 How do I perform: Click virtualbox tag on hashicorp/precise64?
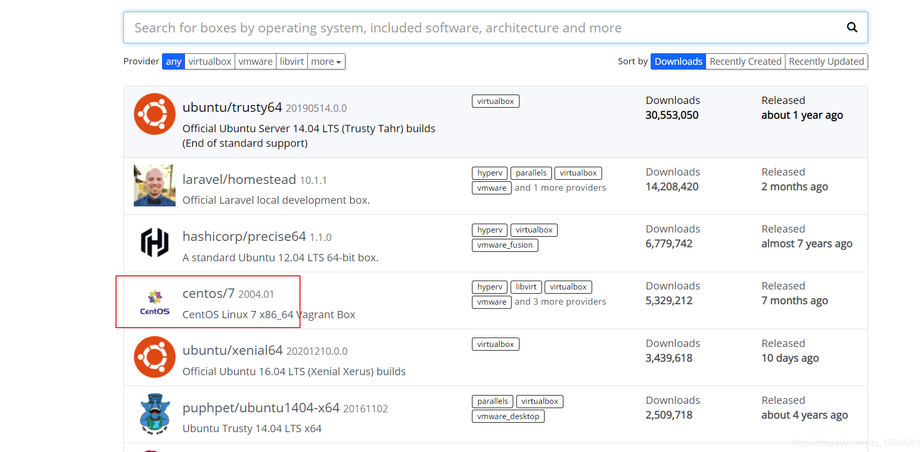[x=534, y=230]
